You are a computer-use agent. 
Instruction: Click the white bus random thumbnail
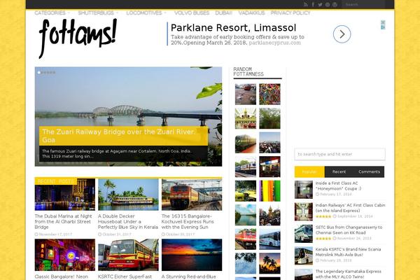click(269, 239)
